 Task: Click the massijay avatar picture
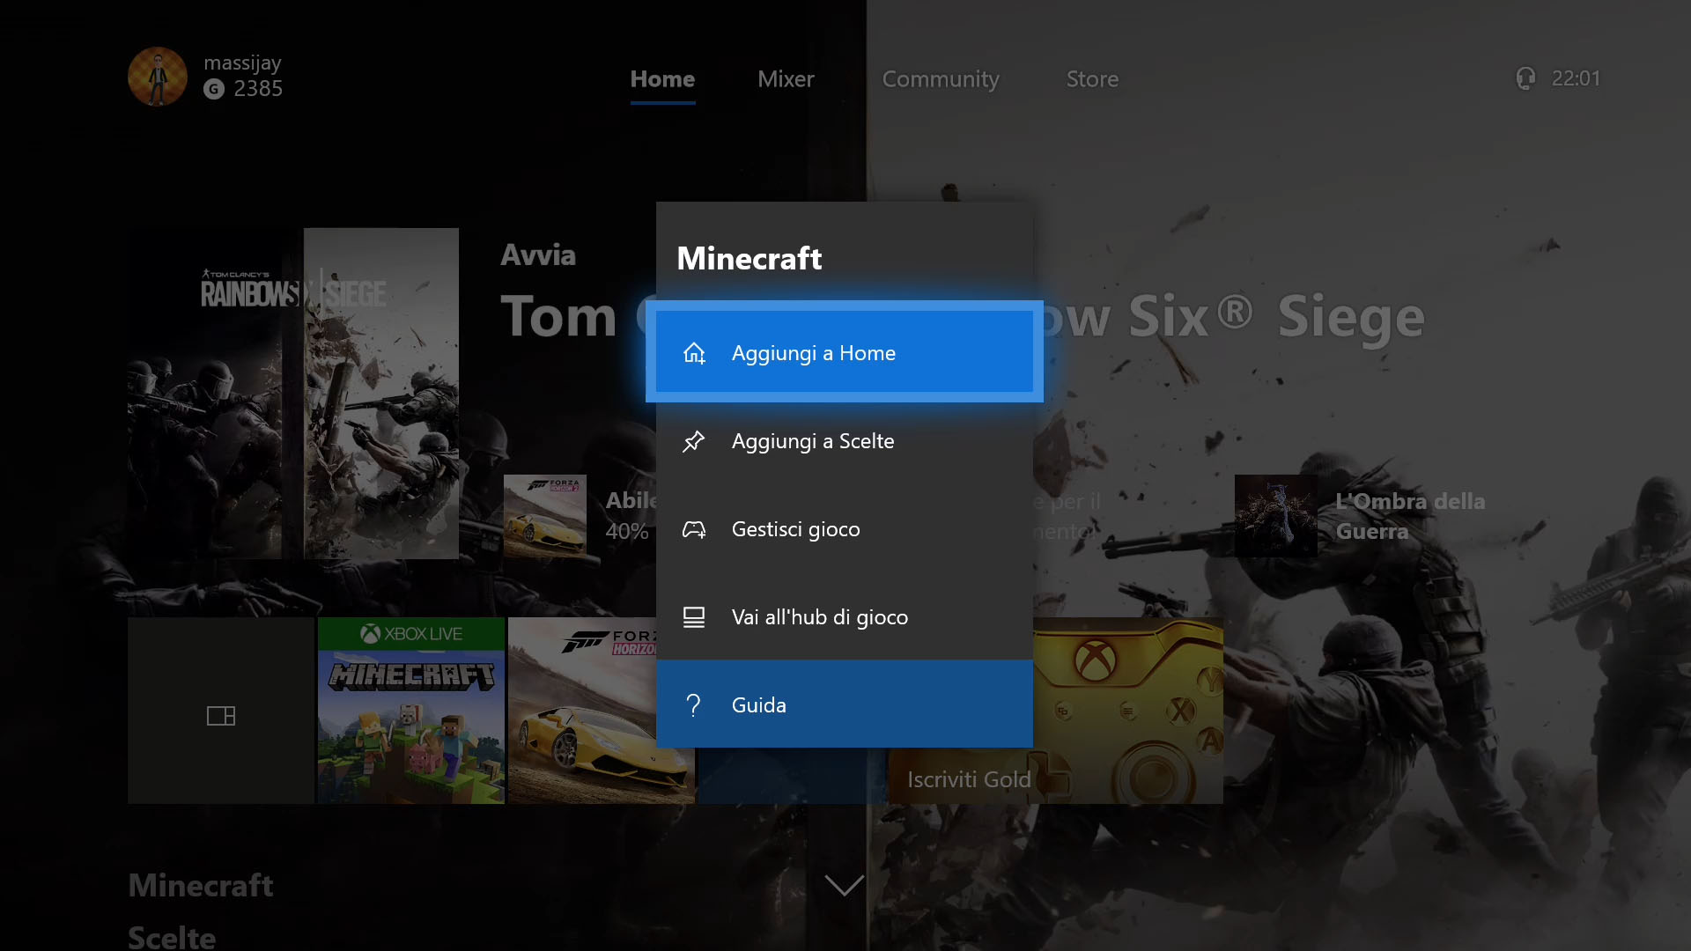[x=158, y=77]
